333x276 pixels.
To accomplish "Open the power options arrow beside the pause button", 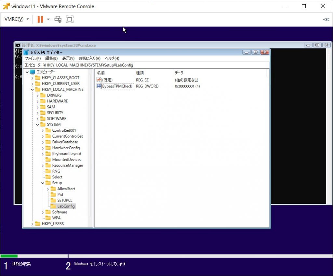I will click(48, 19).
